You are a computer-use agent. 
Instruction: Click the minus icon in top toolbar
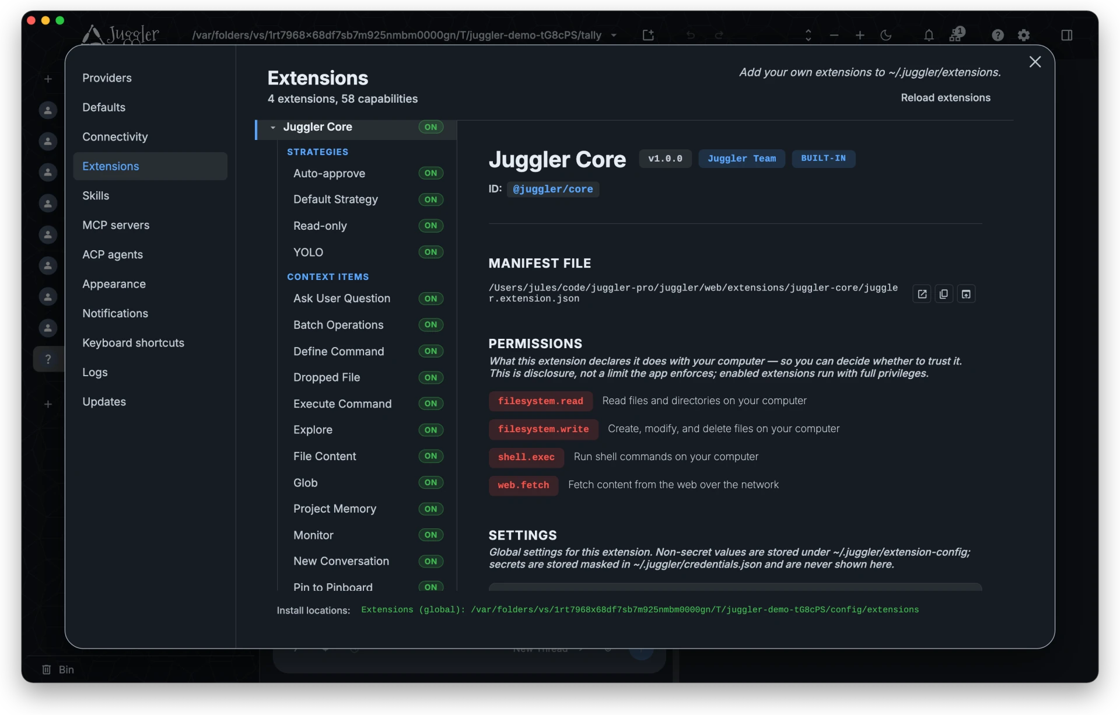834,35
